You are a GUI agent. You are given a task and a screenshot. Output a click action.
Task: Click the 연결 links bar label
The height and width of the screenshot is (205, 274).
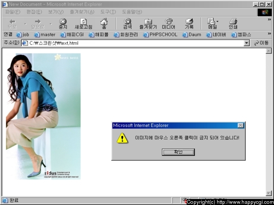8,34
